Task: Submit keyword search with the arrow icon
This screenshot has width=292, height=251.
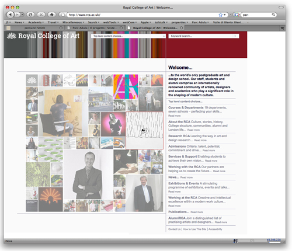Action: pos(235,36)
